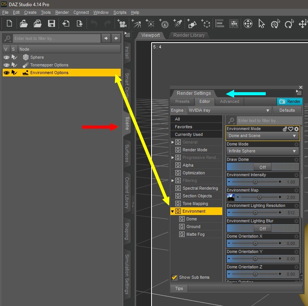308x306 pixels.
Task: Click the Environment Mode link icon
Action: 285,129
